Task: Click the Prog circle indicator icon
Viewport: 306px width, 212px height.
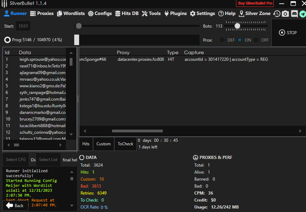Action: pyautogui.click(x=7, y=40)
